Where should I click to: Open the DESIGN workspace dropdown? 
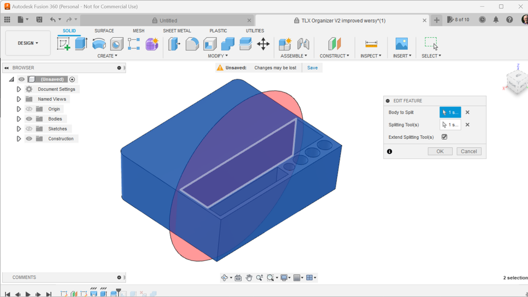pos(28,43)
